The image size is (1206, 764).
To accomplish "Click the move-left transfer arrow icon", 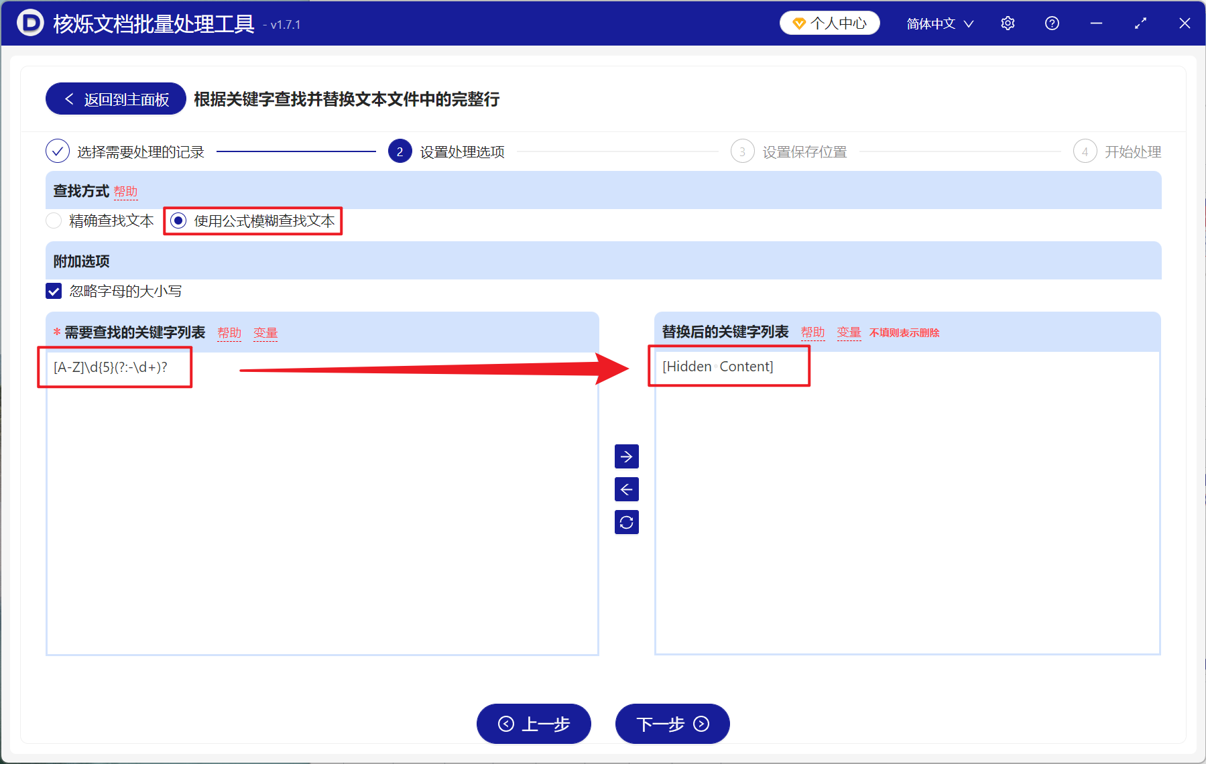I will coord(626,489).
